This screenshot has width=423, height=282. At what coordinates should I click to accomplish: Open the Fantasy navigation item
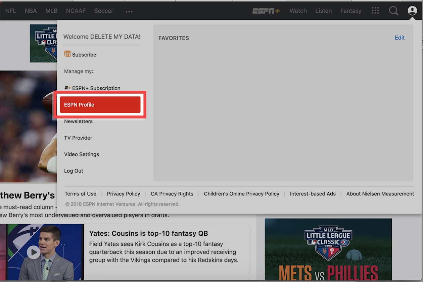point(350,11)
